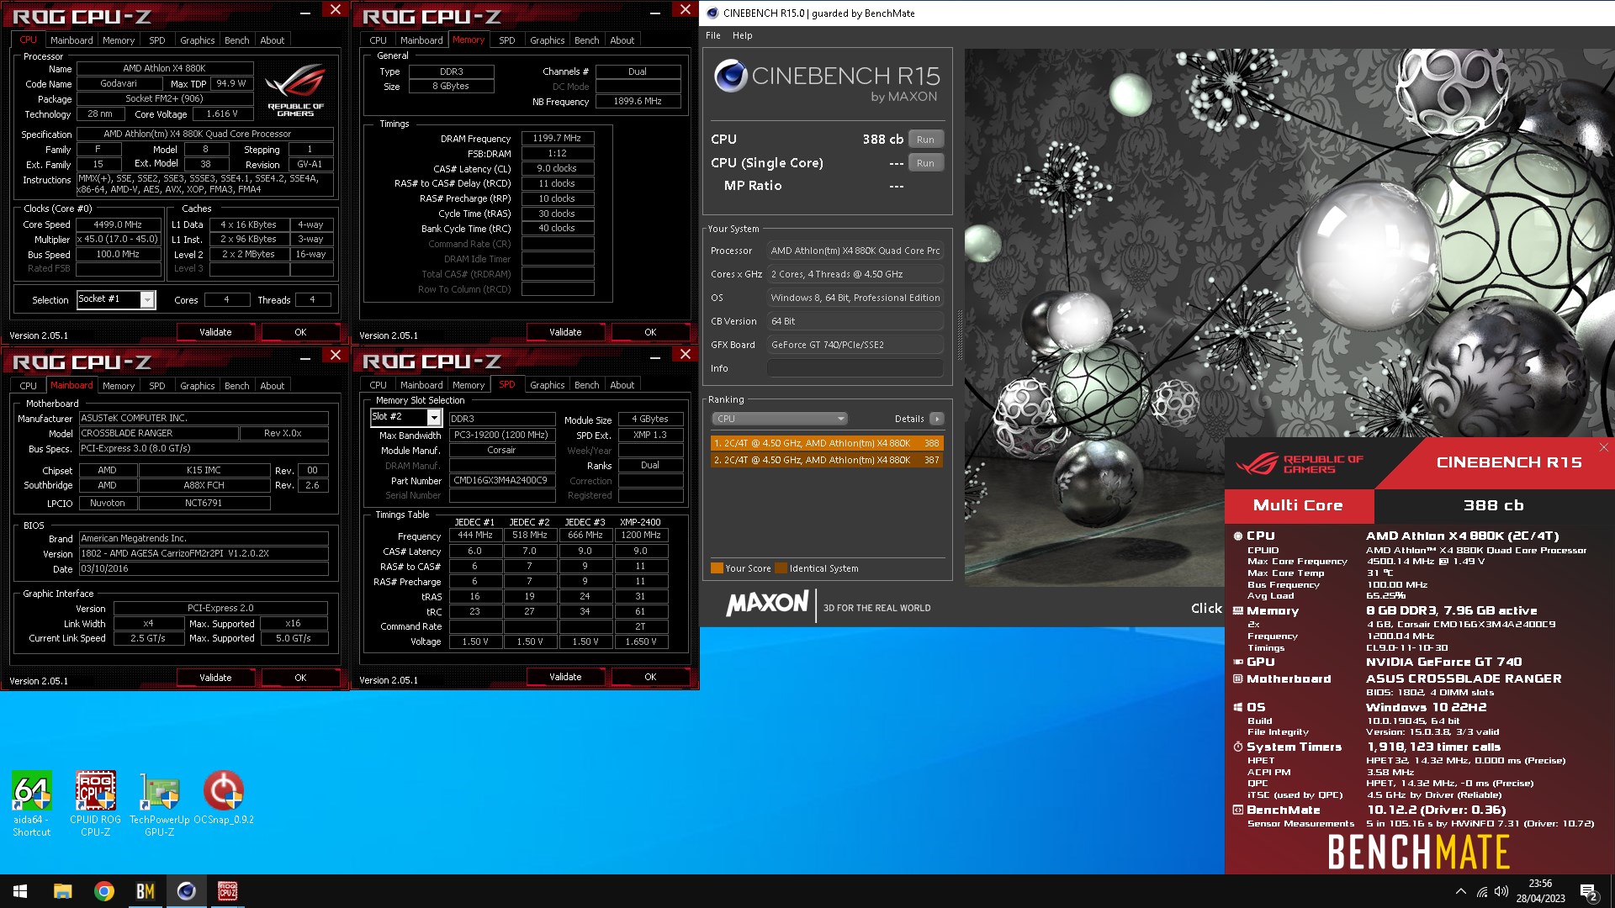Click the MAXON logo in Cinebench
This screenshot has width=1615, height=908.
767,604
